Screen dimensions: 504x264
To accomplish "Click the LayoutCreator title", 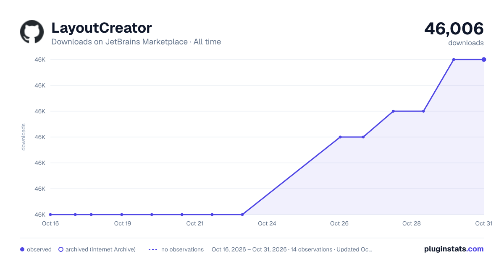I will (x=102, y=28).
